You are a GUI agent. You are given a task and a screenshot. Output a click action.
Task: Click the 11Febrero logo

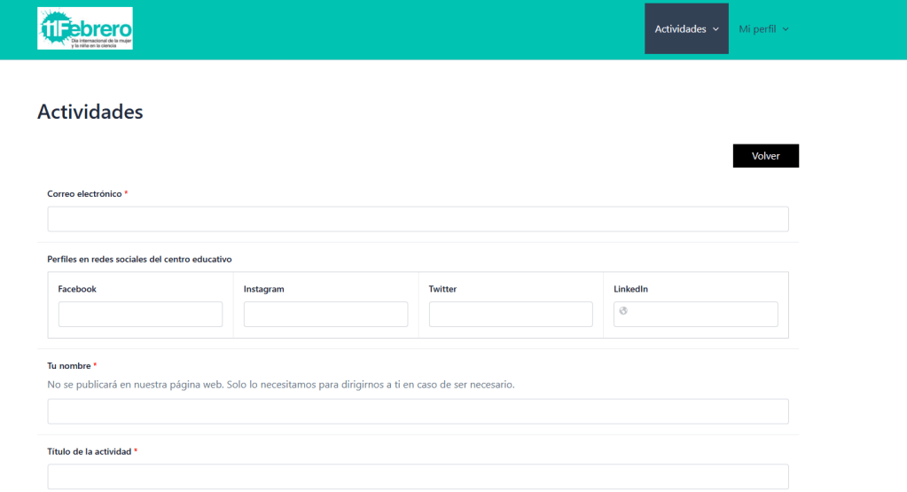tap(85, 29)
